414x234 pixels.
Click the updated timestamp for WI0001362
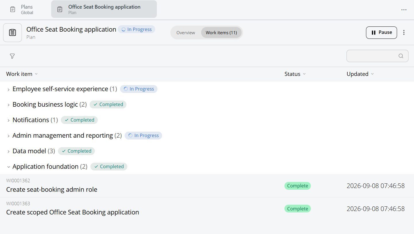[376, 186]
